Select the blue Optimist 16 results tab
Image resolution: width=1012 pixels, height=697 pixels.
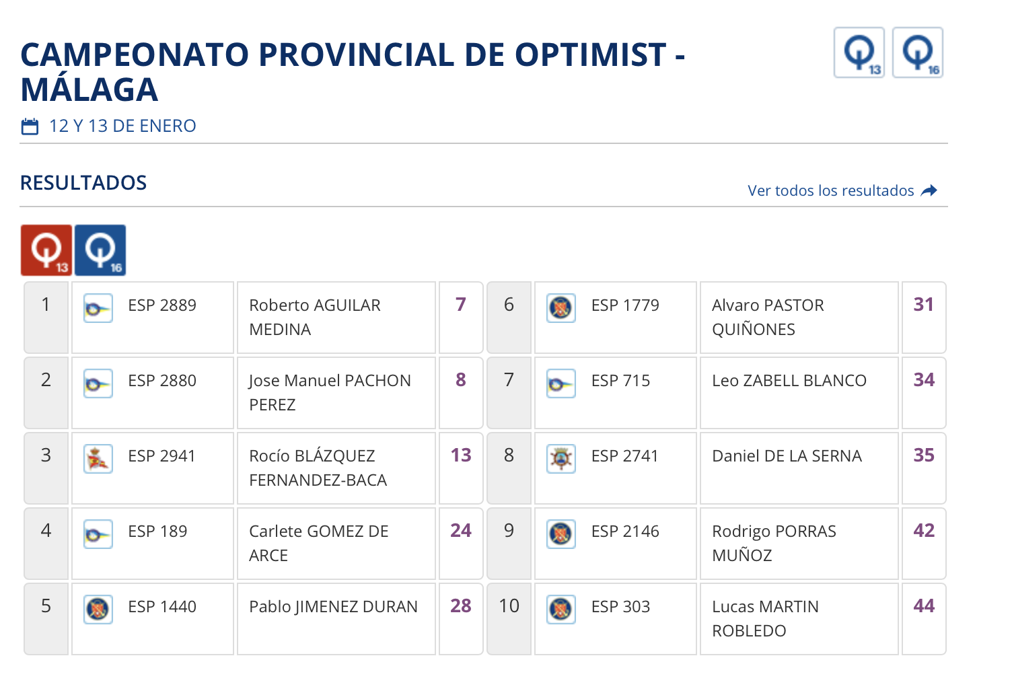point(100,250)
